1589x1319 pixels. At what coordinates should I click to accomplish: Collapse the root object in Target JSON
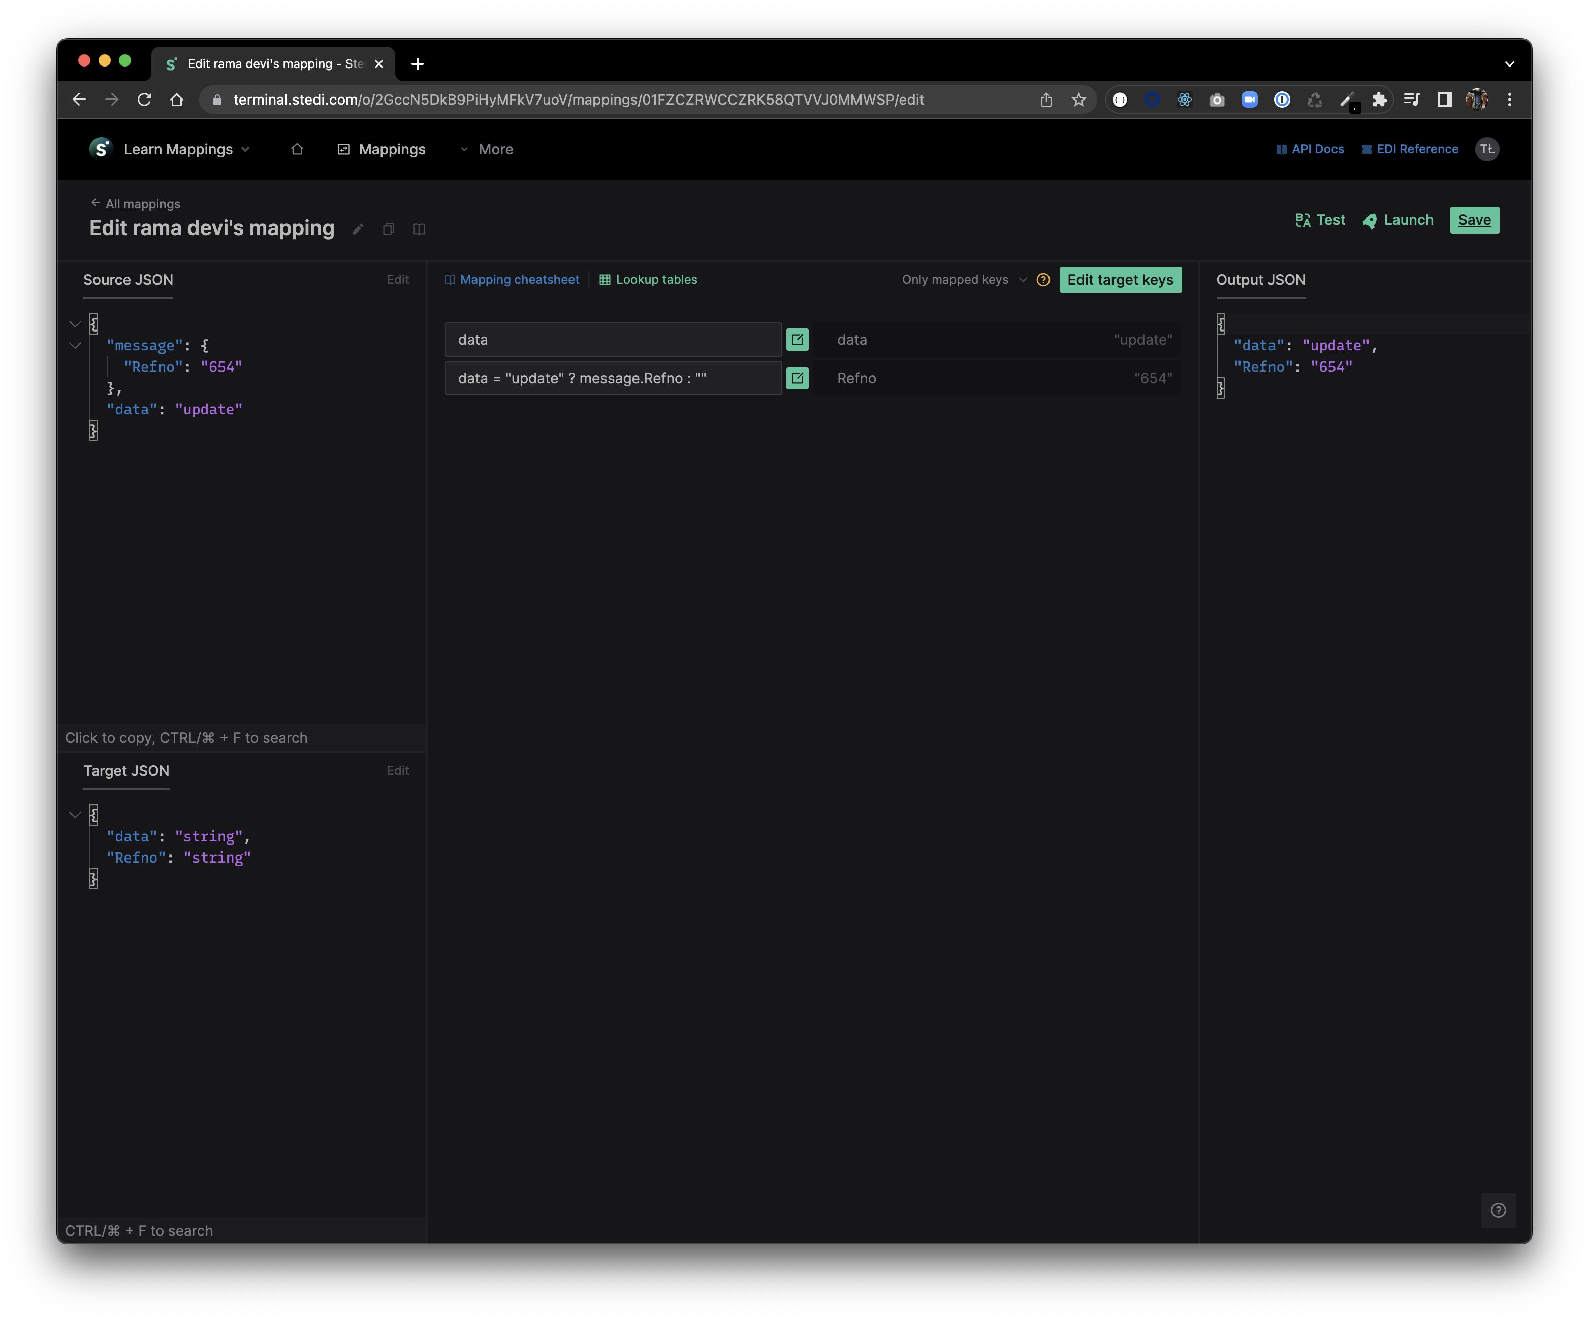tap(75, 814)
